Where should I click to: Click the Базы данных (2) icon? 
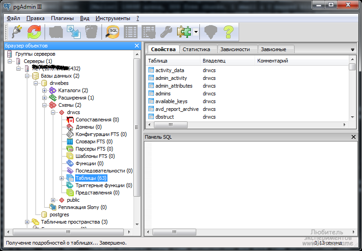tap(36, 76)
